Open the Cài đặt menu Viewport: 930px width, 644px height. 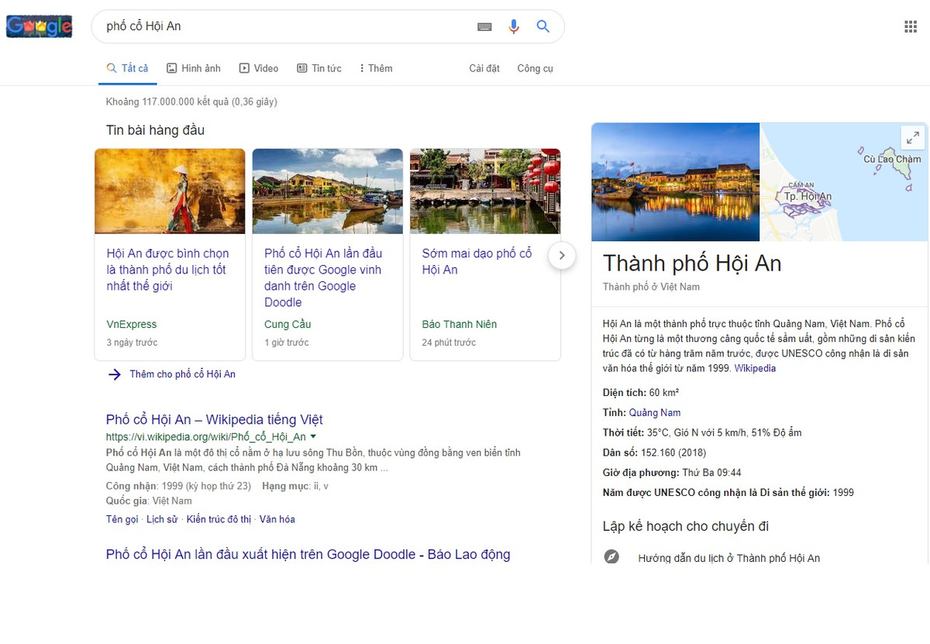tap(484, 68)
